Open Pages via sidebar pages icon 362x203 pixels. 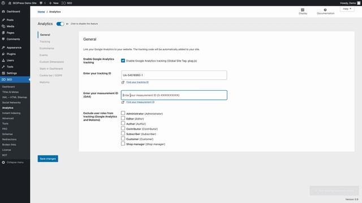coord(3,33)
